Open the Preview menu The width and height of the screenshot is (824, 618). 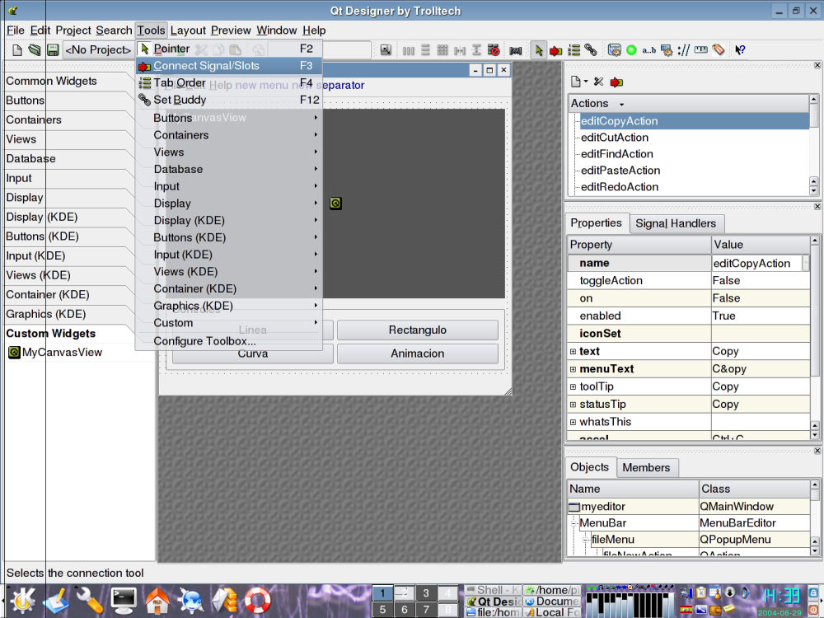point(231,30)
